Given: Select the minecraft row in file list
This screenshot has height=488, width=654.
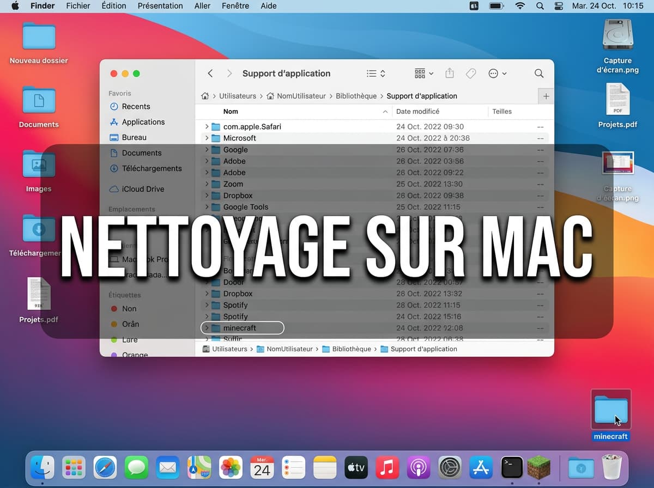Looking at the screenshot, I should [x=374, y=328].
